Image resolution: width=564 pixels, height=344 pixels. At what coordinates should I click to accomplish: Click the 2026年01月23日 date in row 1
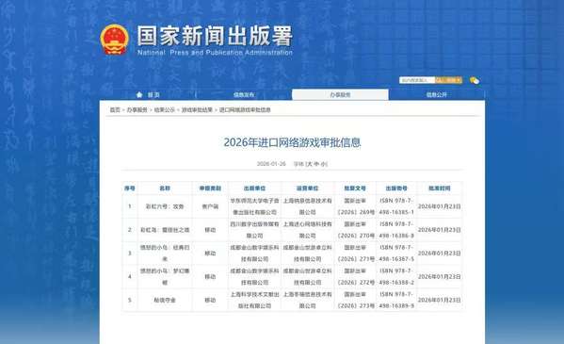tap(439, 206)
